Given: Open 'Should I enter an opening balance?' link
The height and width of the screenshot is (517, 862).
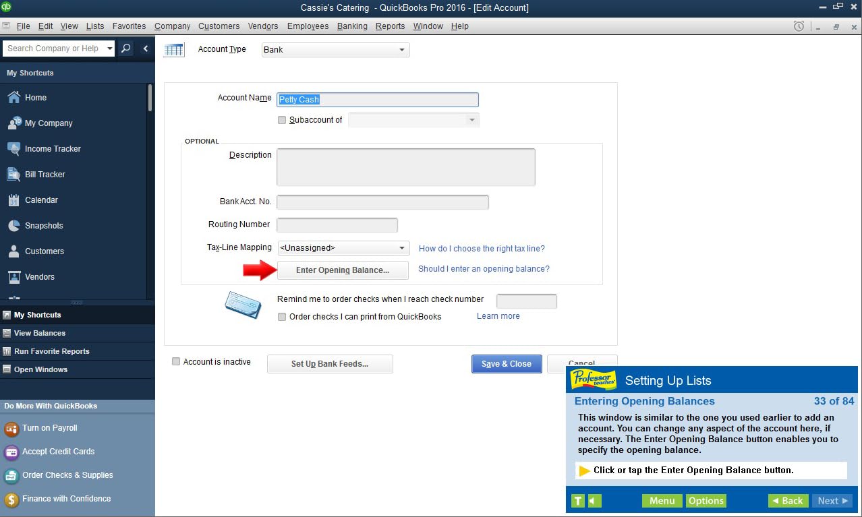Looking at the screenshot, I should click(x=484, y=269).
